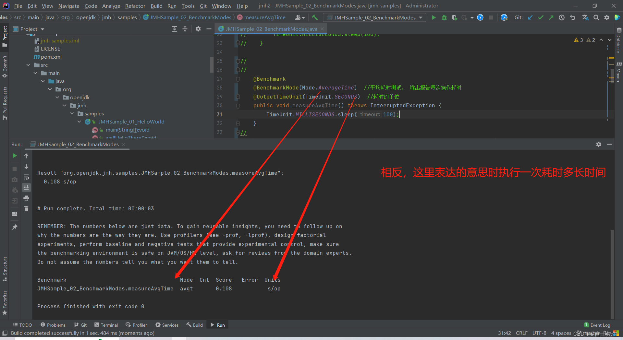Clear all console output with trash icon

coord(26,208)
